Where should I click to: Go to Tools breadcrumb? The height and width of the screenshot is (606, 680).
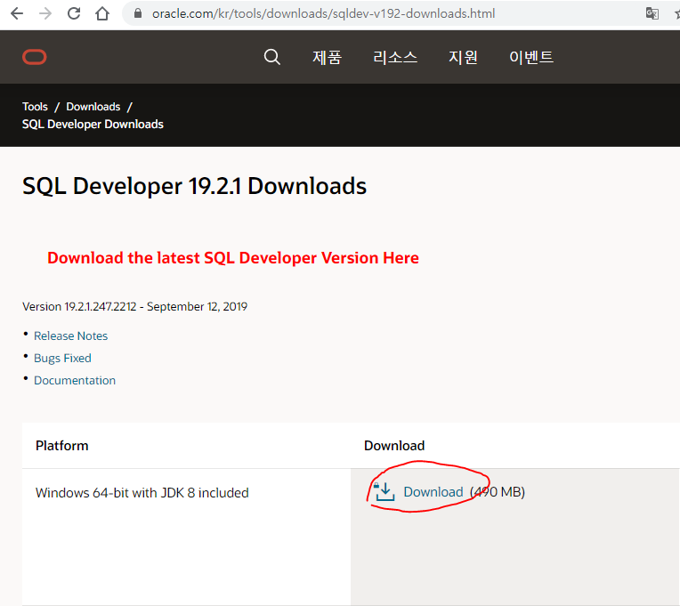click(x=35, y=107)
